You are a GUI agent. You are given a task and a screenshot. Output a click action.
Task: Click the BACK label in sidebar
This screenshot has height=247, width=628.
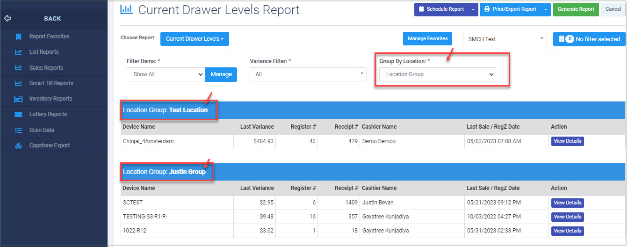tap(52, 19)
